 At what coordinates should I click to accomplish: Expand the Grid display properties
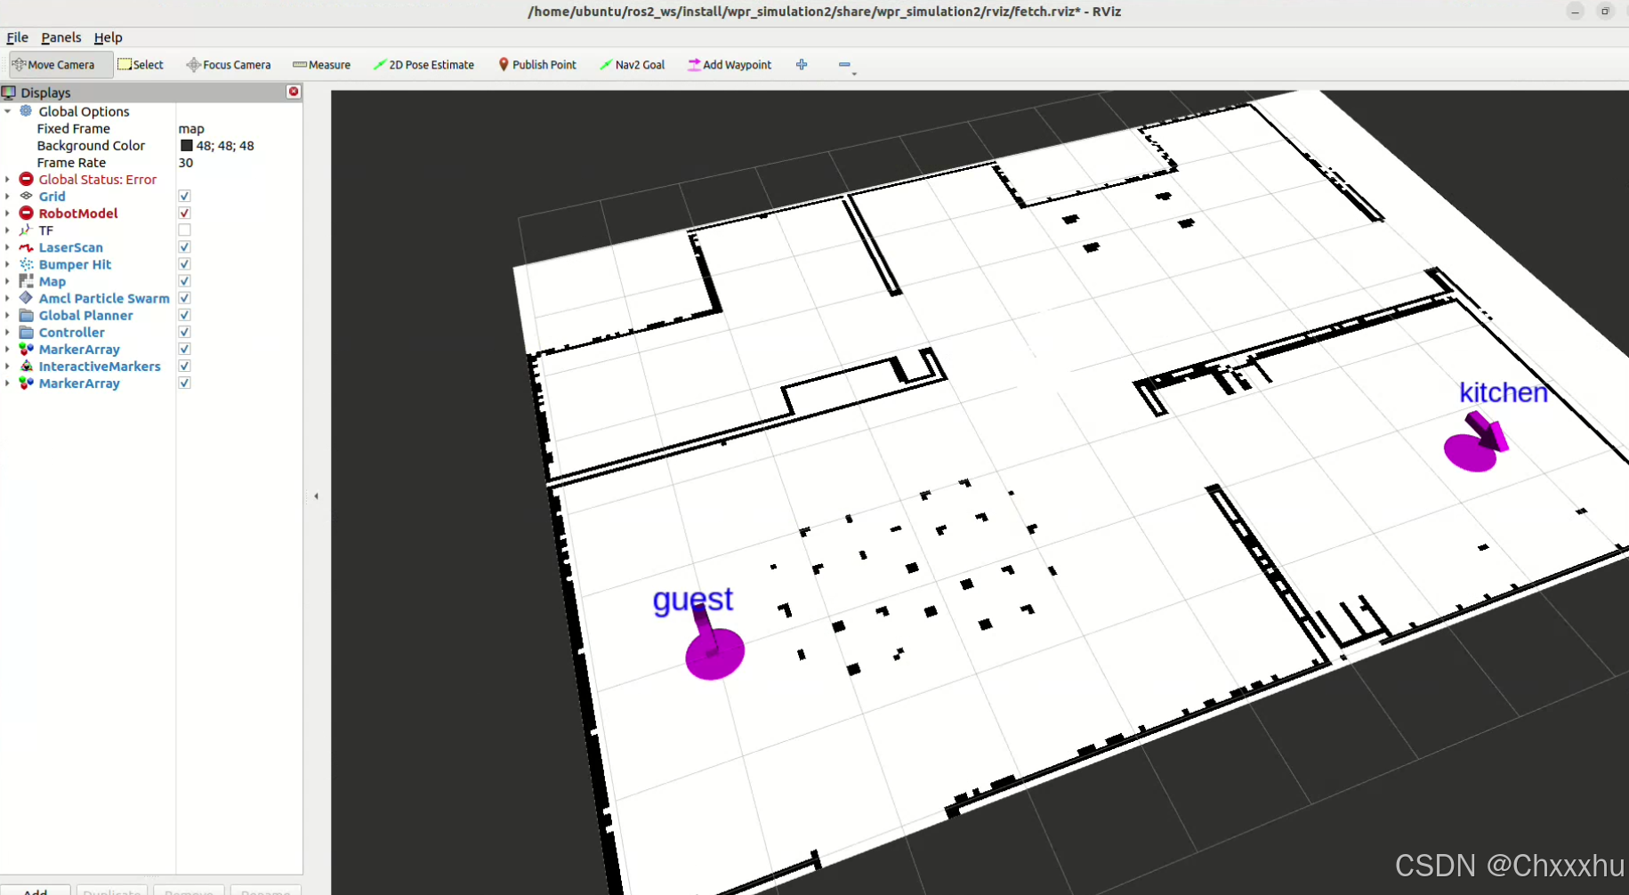(8, 196)
